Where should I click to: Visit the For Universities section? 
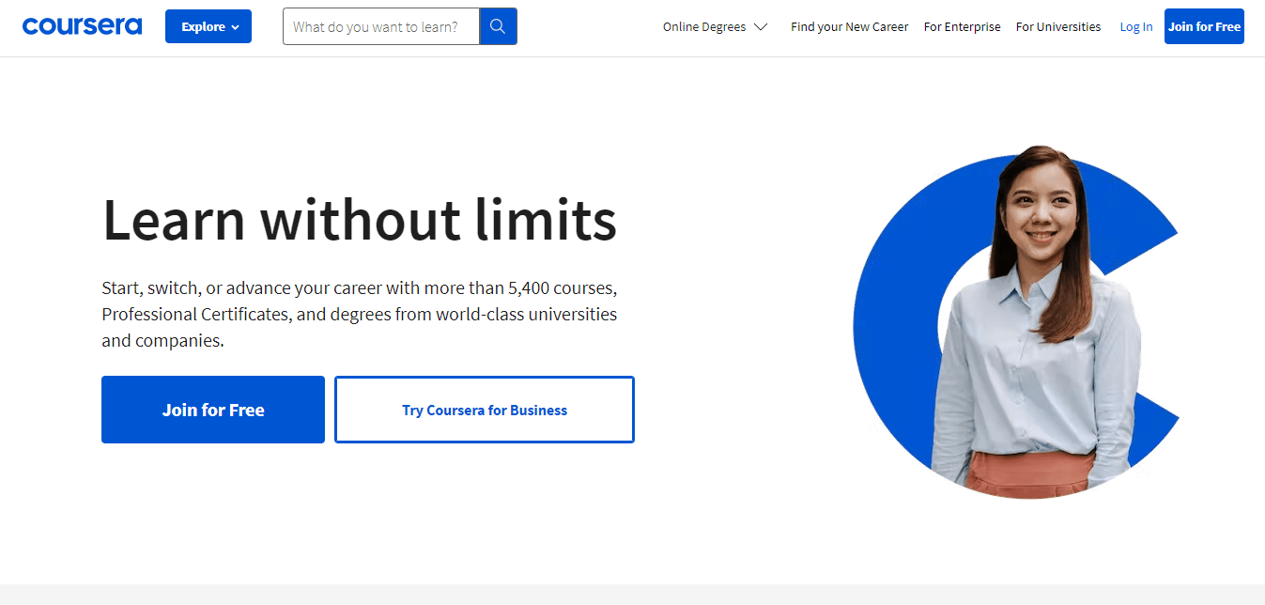point(1057,26)
